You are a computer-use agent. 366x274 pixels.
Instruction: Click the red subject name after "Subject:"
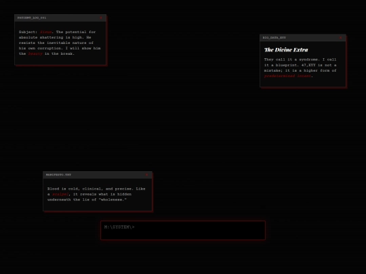pos(46,32)
